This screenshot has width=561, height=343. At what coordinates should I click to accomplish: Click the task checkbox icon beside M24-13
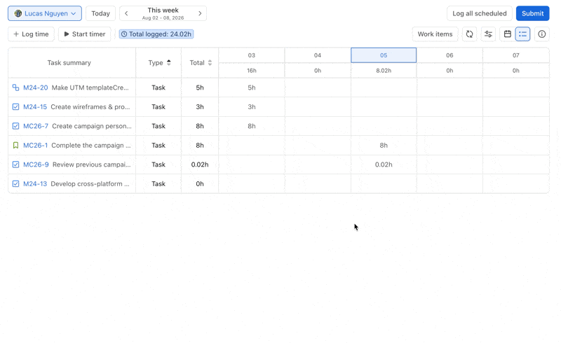(x=15, y=183)
